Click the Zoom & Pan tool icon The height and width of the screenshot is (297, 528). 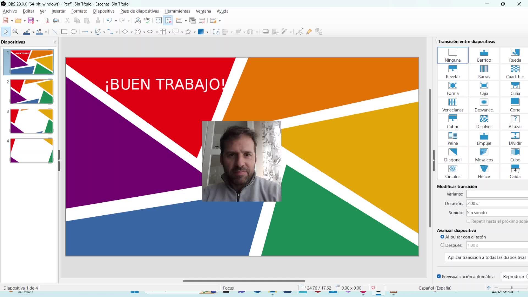click(x=15, y=32)
